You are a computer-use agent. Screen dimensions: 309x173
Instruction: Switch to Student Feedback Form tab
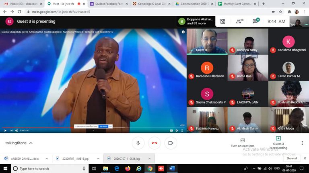(x=108, y=4)
